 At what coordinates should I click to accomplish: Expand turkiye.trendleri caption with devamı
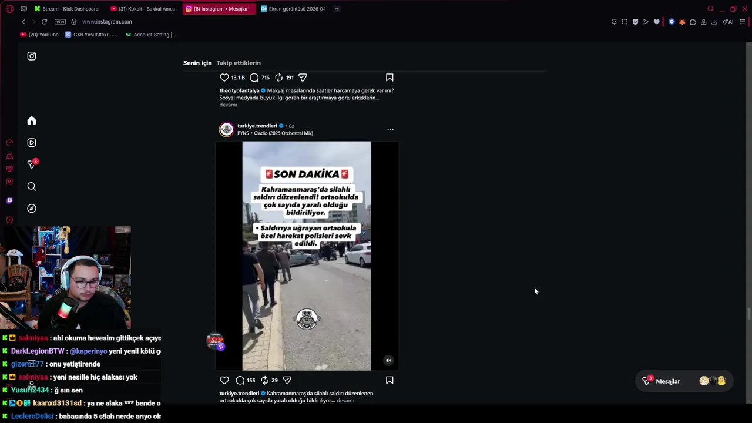pos(345,401)
